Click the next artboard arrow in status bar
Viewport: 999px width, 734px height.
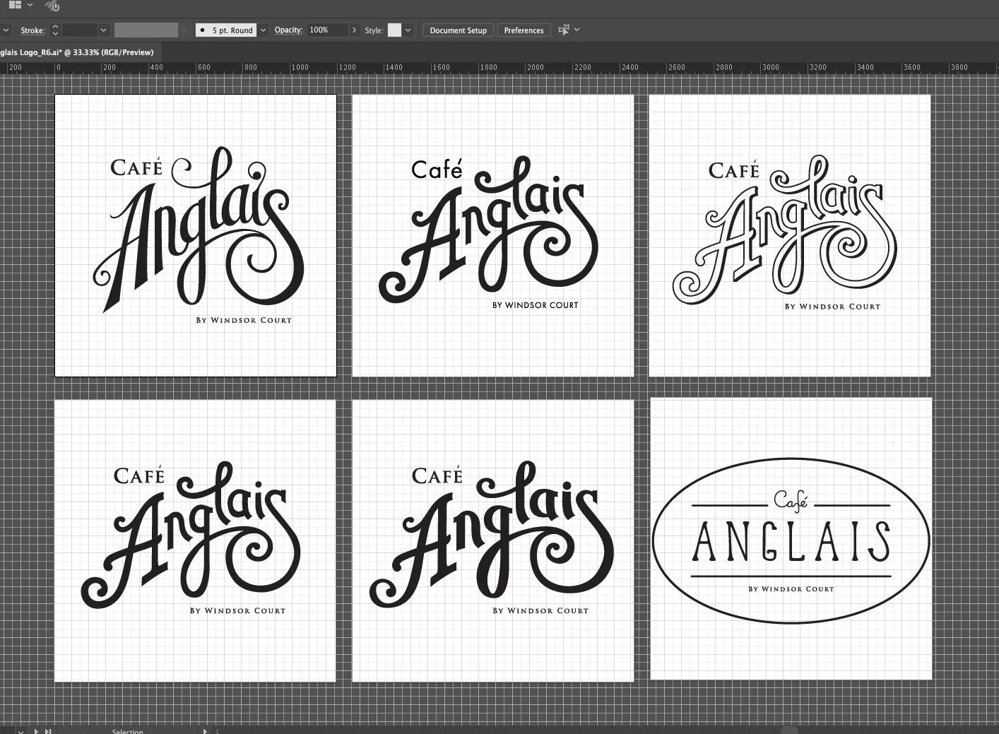[x=37, y=731]
